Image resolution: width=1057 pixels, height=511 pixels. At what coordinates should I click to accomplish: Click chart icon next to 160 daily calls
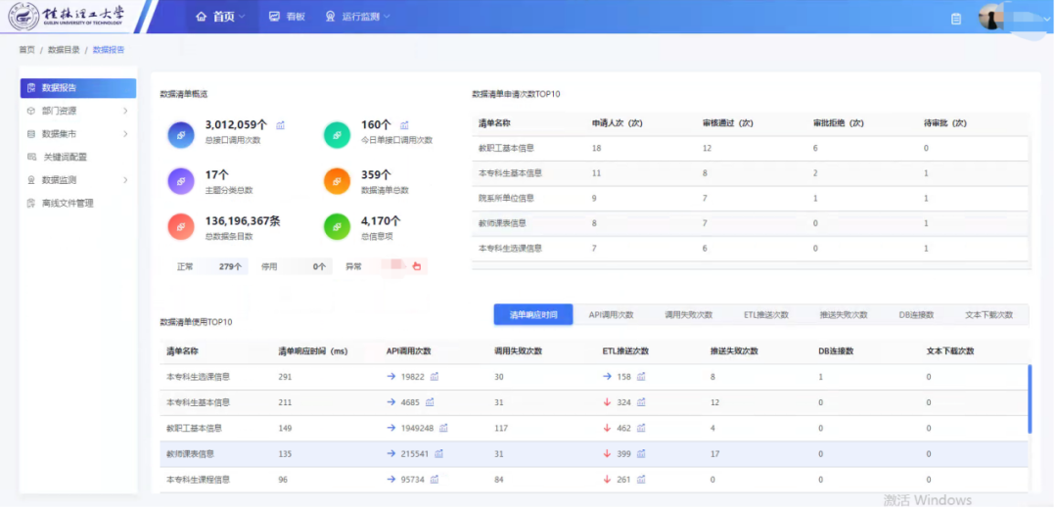point(404,125)
